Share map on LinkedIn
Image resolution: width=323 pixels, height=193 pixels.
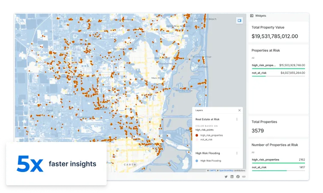232,176
